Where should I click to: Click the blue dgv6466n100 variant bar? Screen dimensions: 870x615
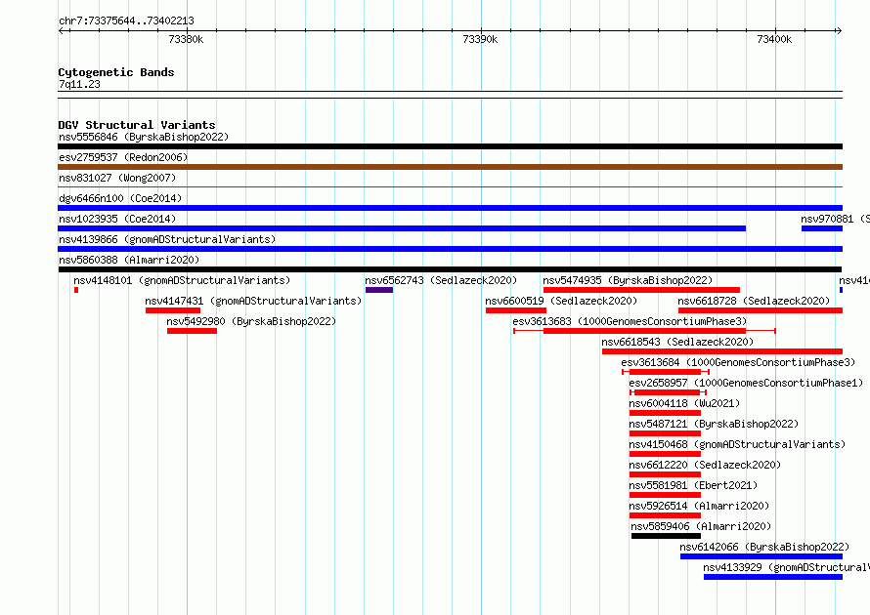tap(450, 208)
